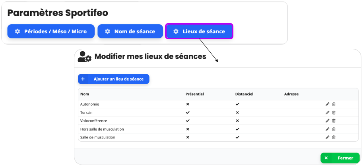The height and width of the screenshot is (167, 363).
Task: Delete the Salle de musculation row
Action: pos(334,137)
